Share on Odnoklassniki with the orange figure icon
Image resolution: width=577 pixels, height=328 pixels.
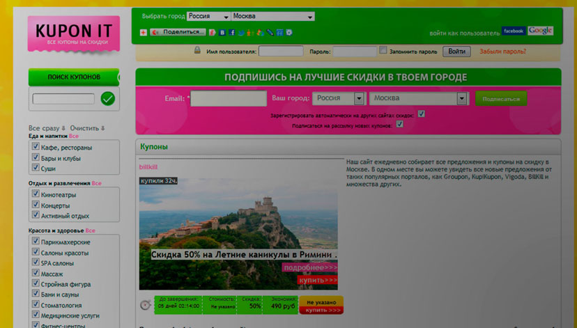[251, 32]
